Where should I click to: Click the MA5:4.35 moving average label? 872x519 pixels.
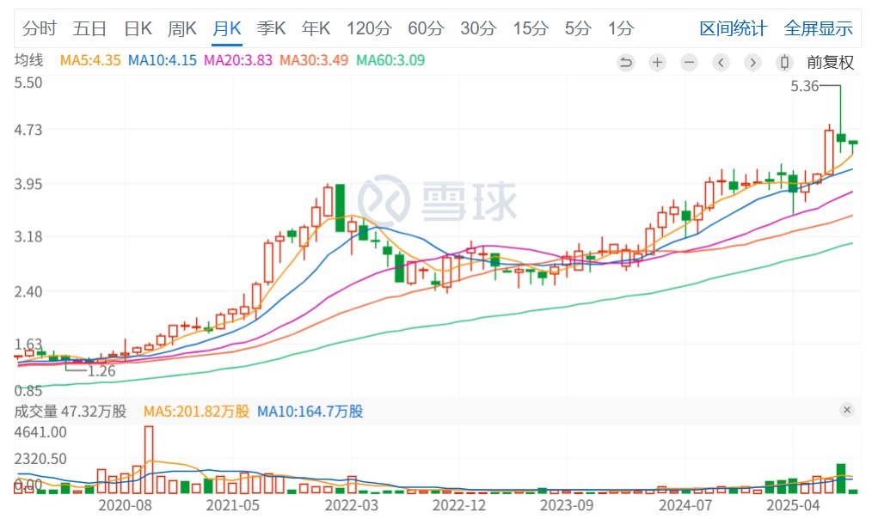click(x=90, y=60)
